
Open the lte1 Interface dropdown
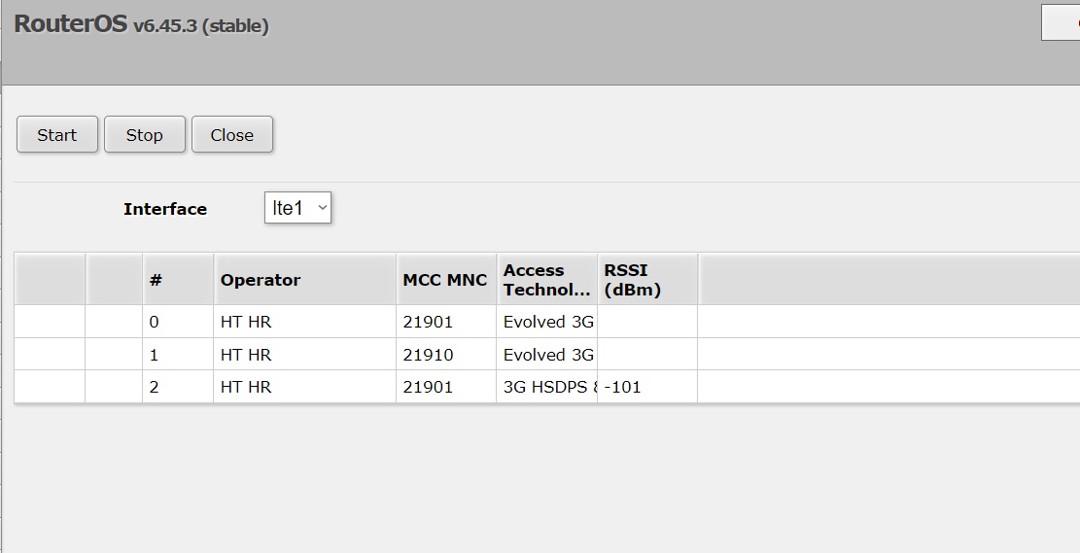pyautogui.click(x=297, y=208)
